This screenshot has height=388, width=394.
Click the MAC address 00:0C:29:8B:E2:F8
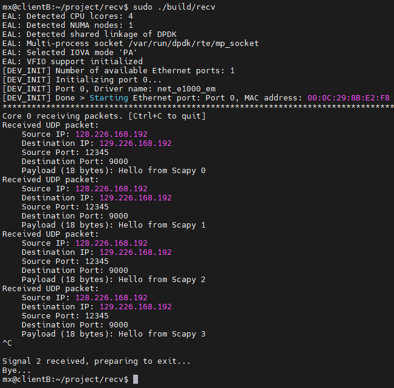tap(348, 97)
